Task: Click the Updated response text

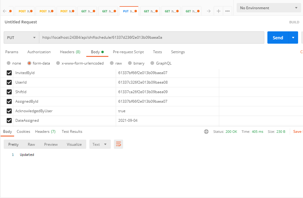Action: [x=27, y=155]
